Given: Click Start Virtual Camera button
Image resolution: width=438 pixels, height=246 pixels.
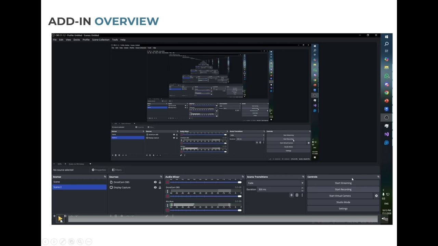Looking at the screenshot, I should [340, 196].
